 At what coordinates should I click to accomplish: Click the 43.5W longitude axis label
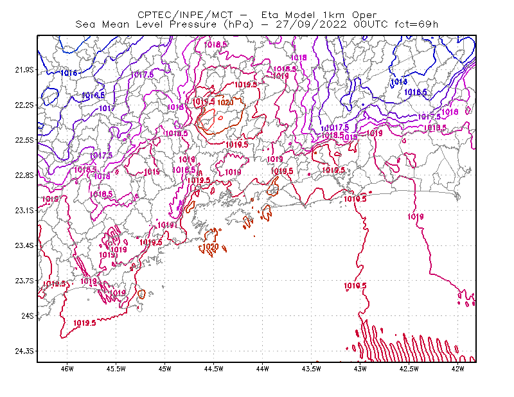311,369
